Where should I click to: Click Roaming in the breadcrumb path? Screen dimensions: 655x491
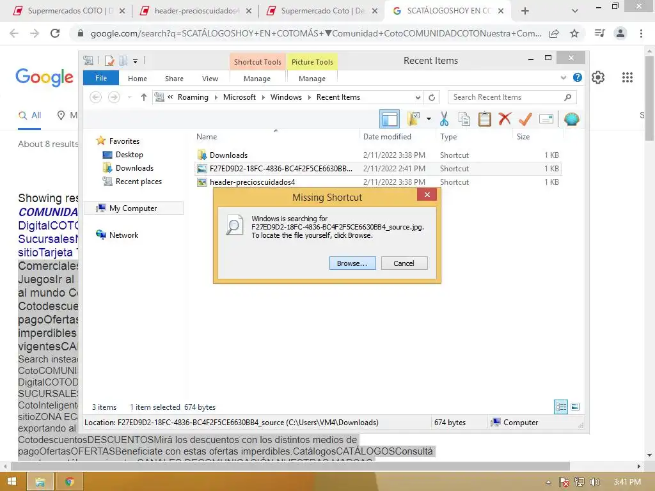193,97
